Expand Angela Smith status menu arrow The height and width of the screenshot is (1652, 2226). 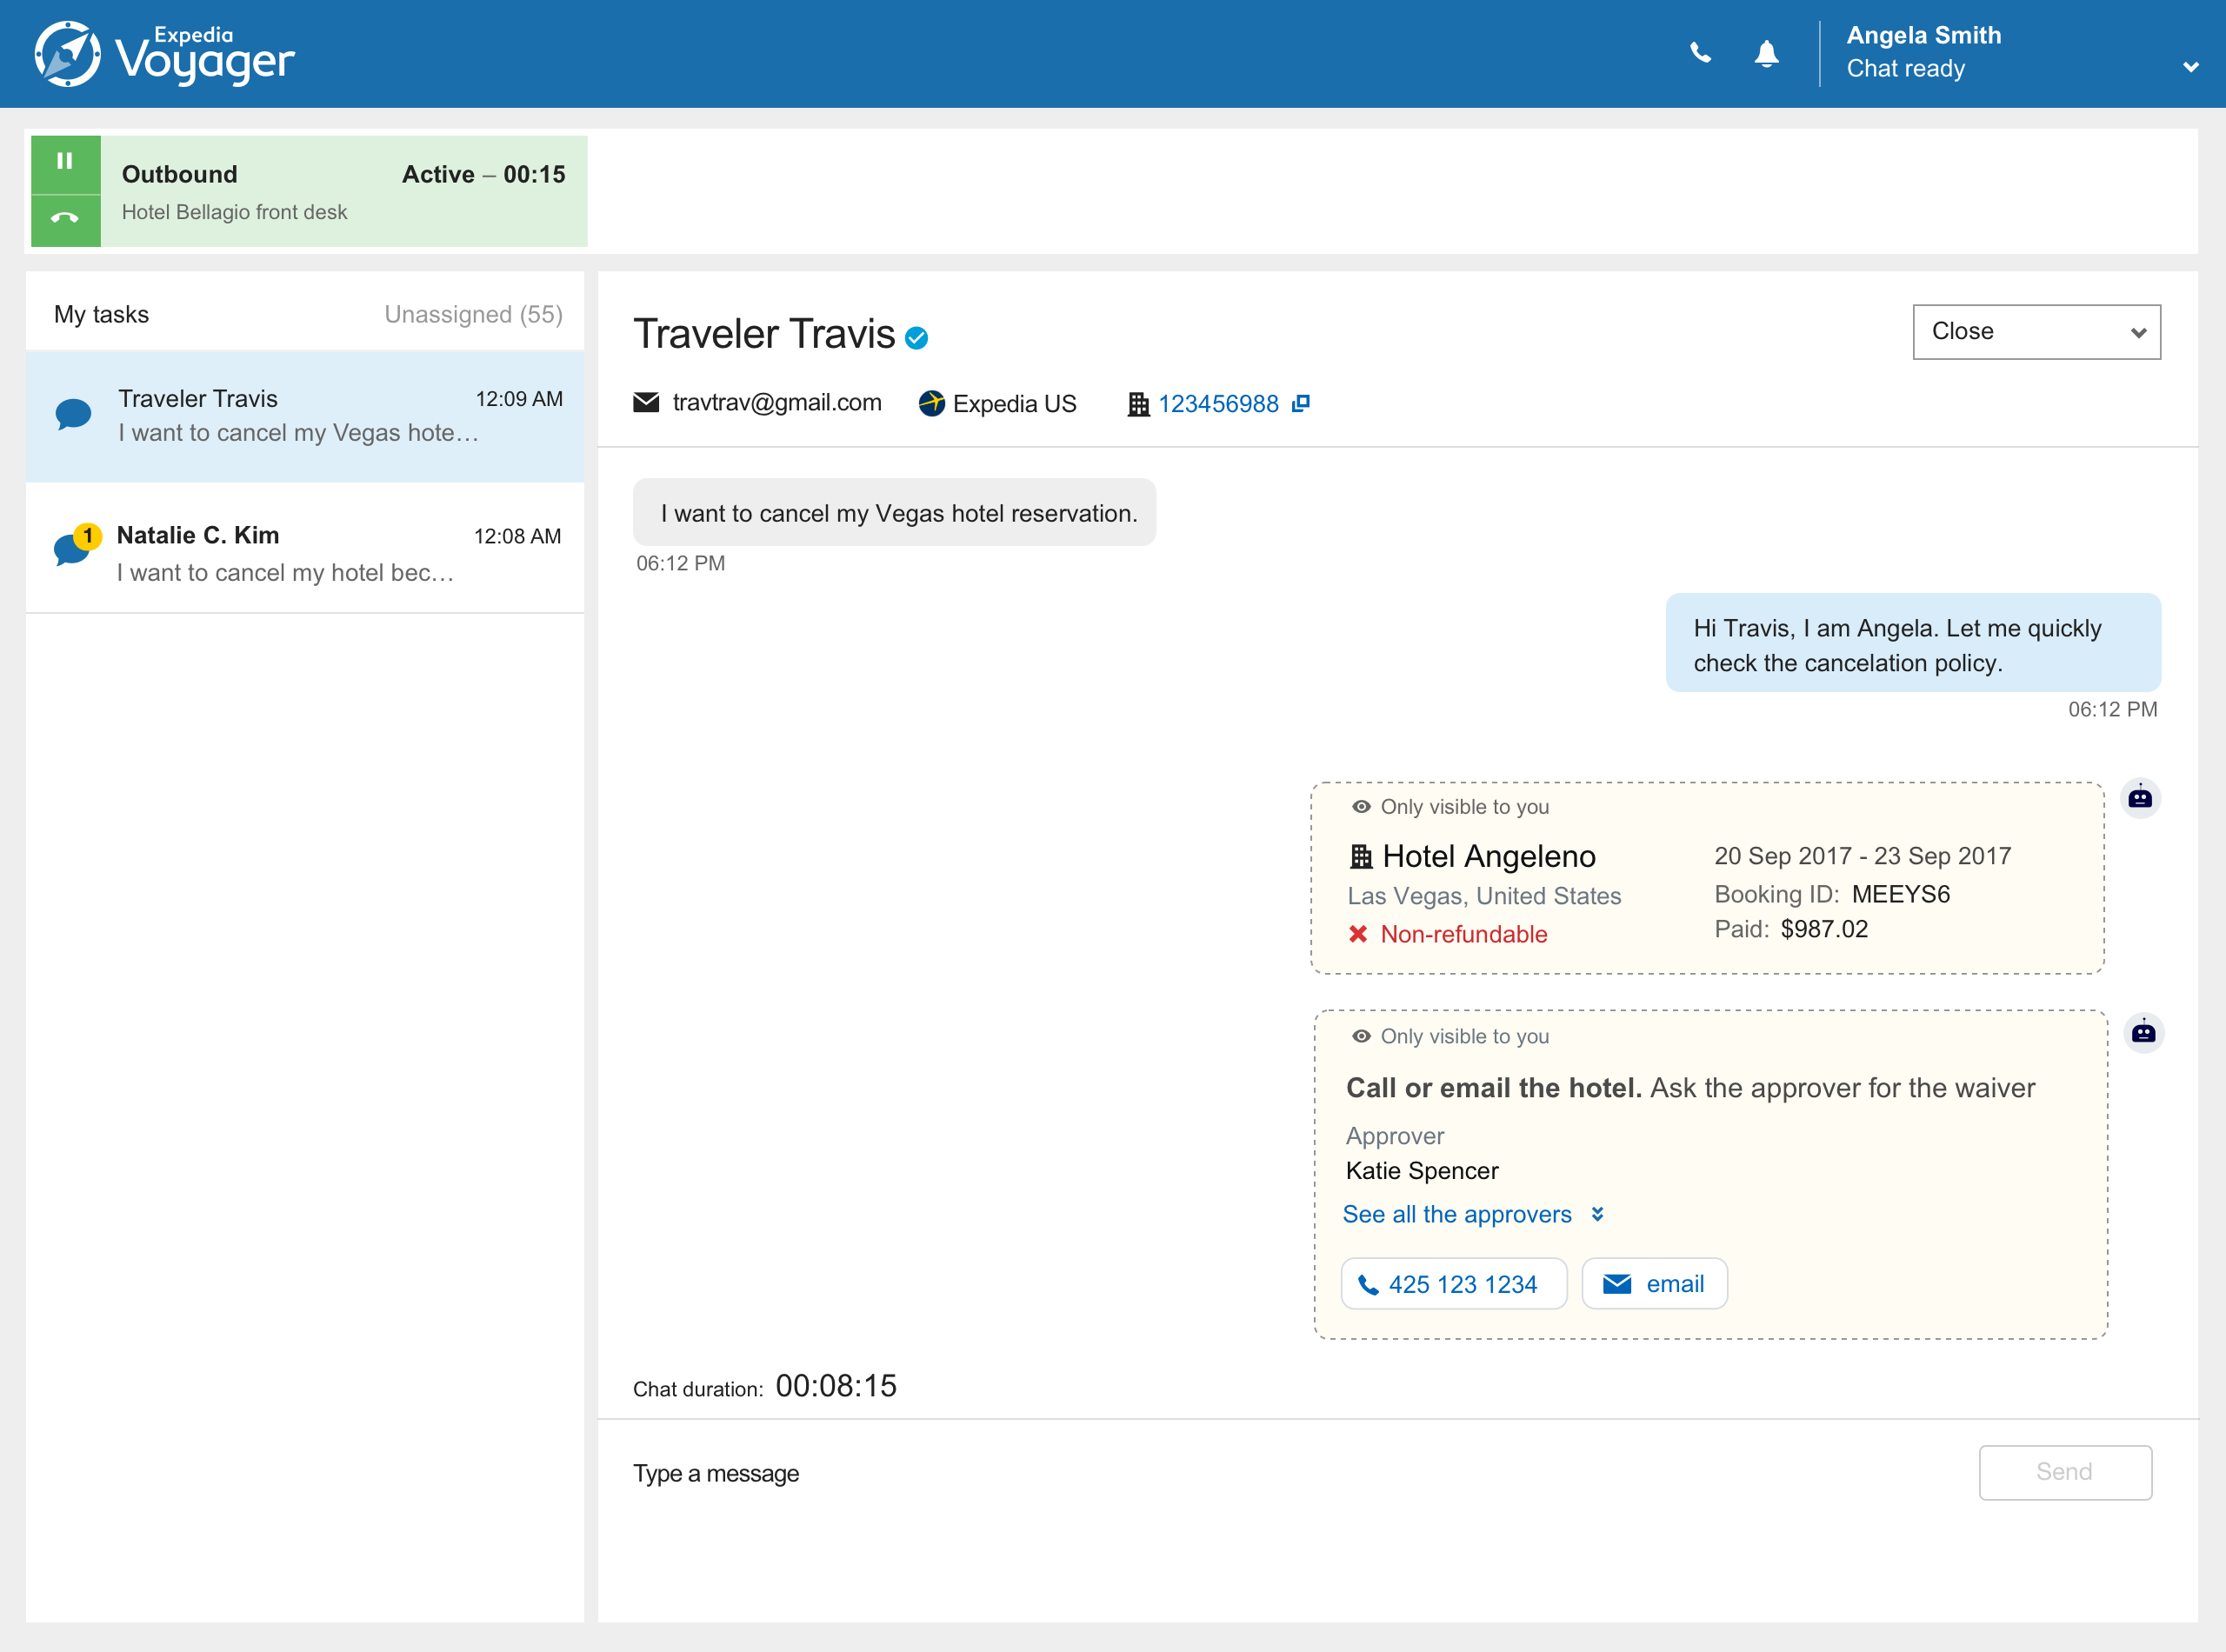(x=2189, y=67)
